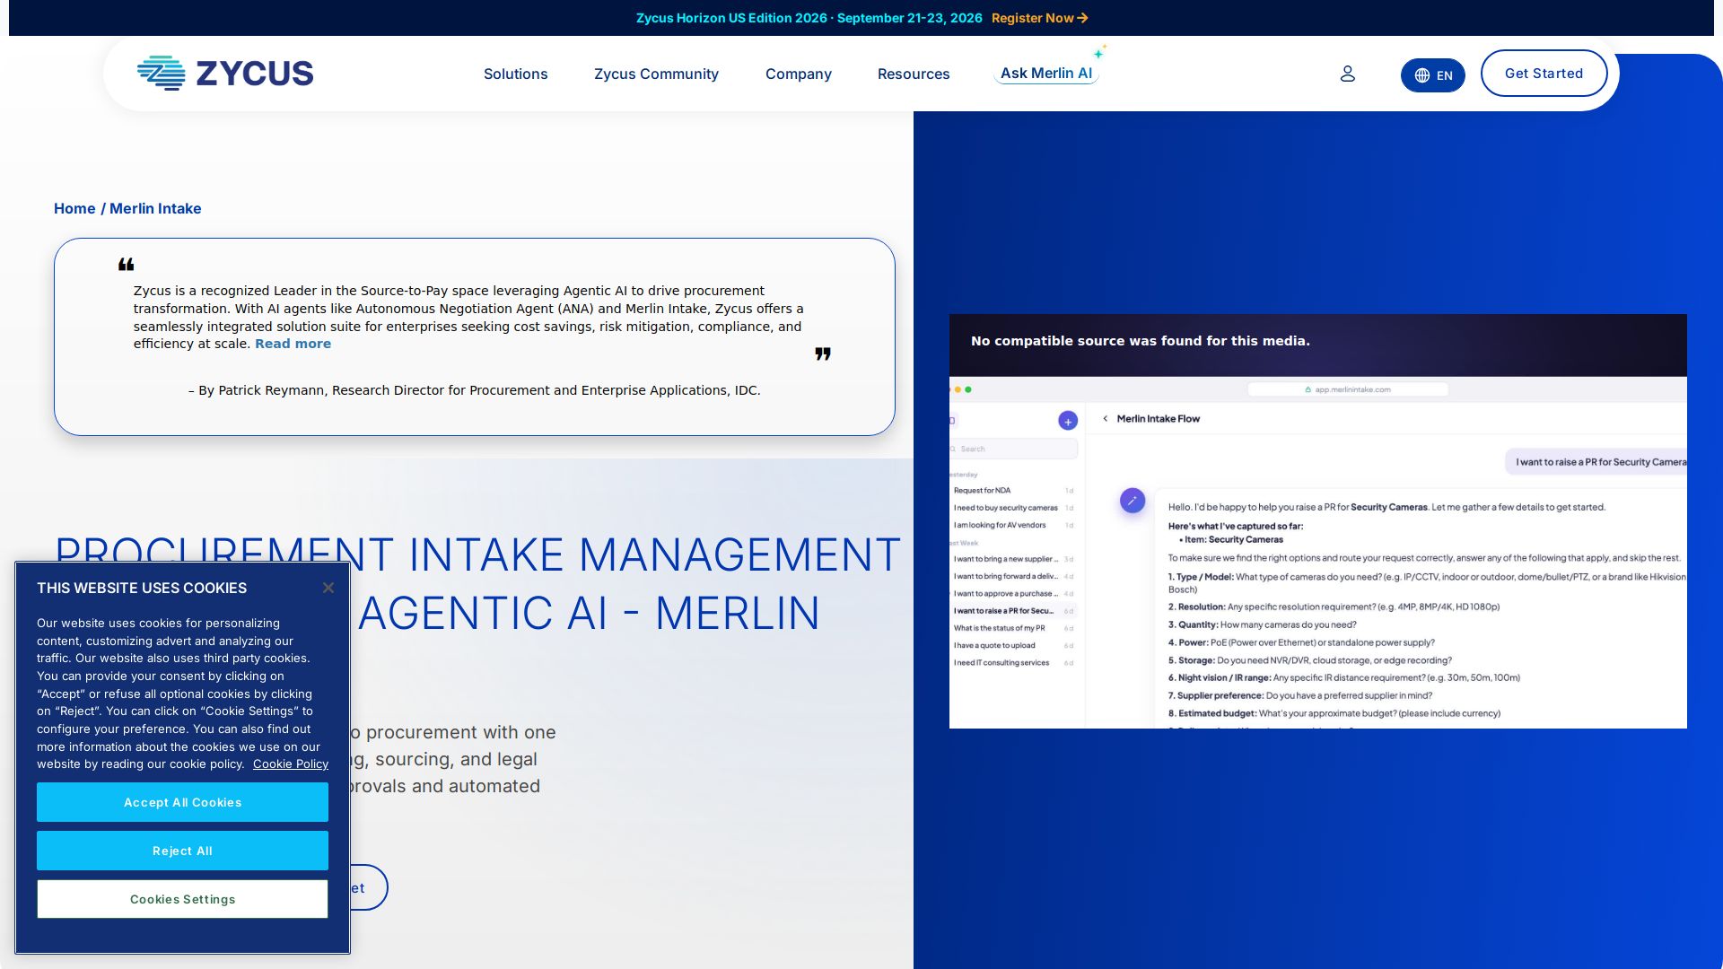Screen dimensions: 1723x969
Task: Open the EN language selector
Action: tap(1433, 75)
